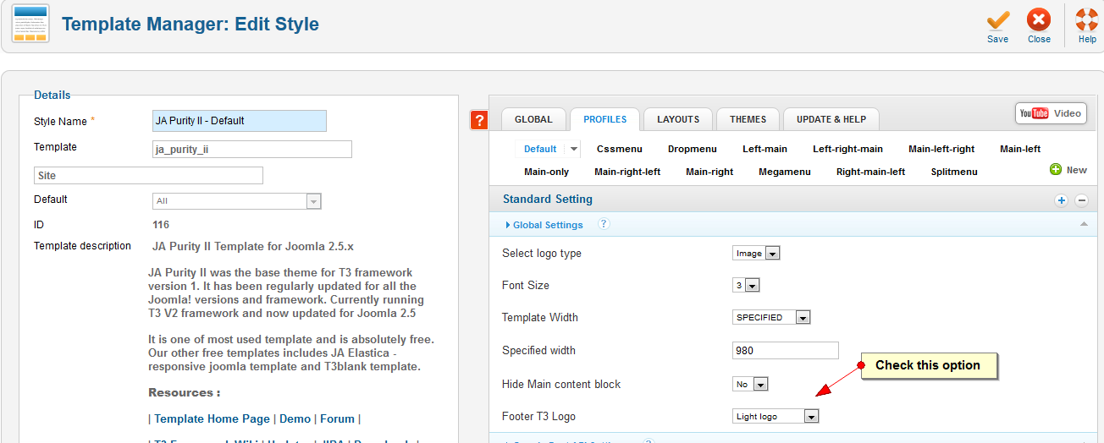Switch to the PROFILES tab
Image resolution: width=1104 pixels, height=443 pixels.
(604, 119)
